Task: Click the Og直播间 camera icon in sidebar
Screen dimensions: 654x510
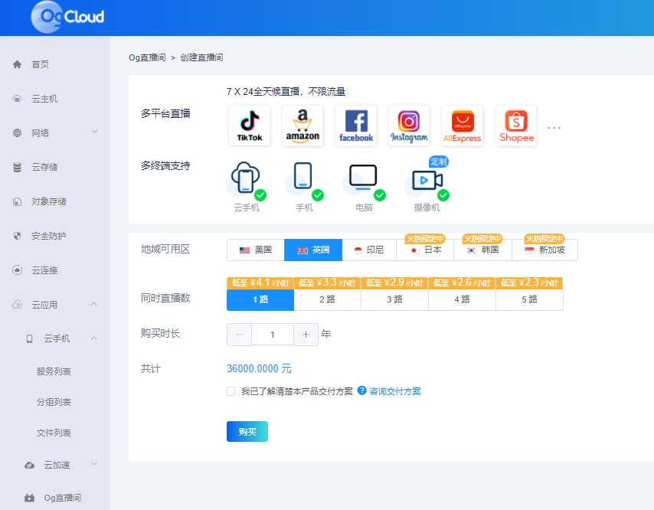Action: tap(29, 498)
